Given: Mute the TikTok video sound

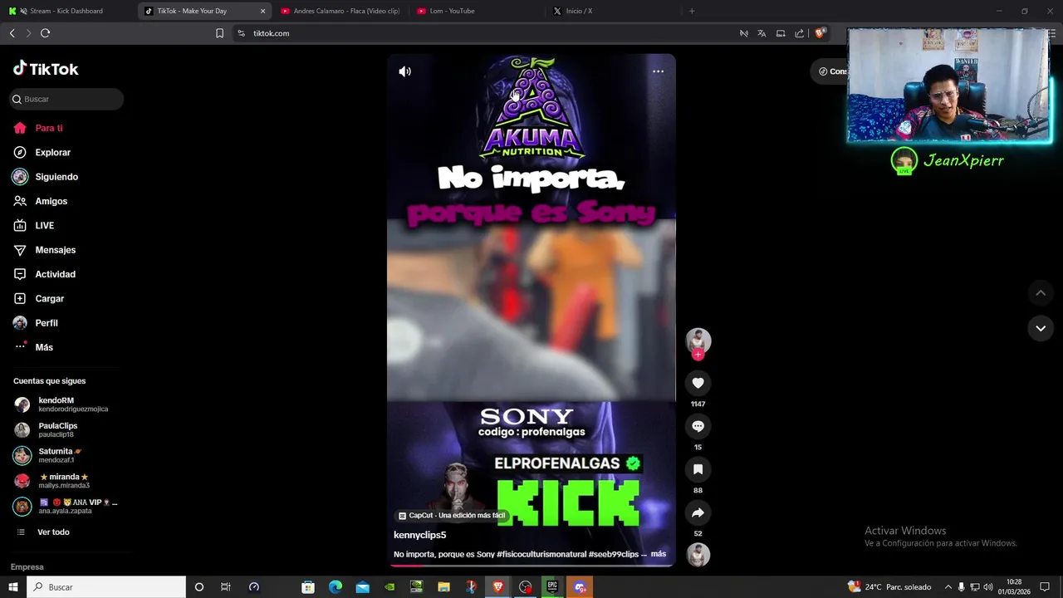Looking at the screenshot, I should pos(404,71).
